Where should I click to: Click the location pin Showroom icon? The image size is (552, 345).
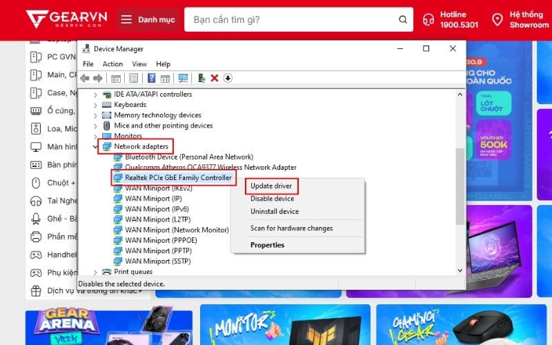(x=497, y=19)
